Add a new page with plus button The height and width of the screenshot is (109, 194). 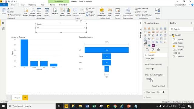(x=25, y=97)
